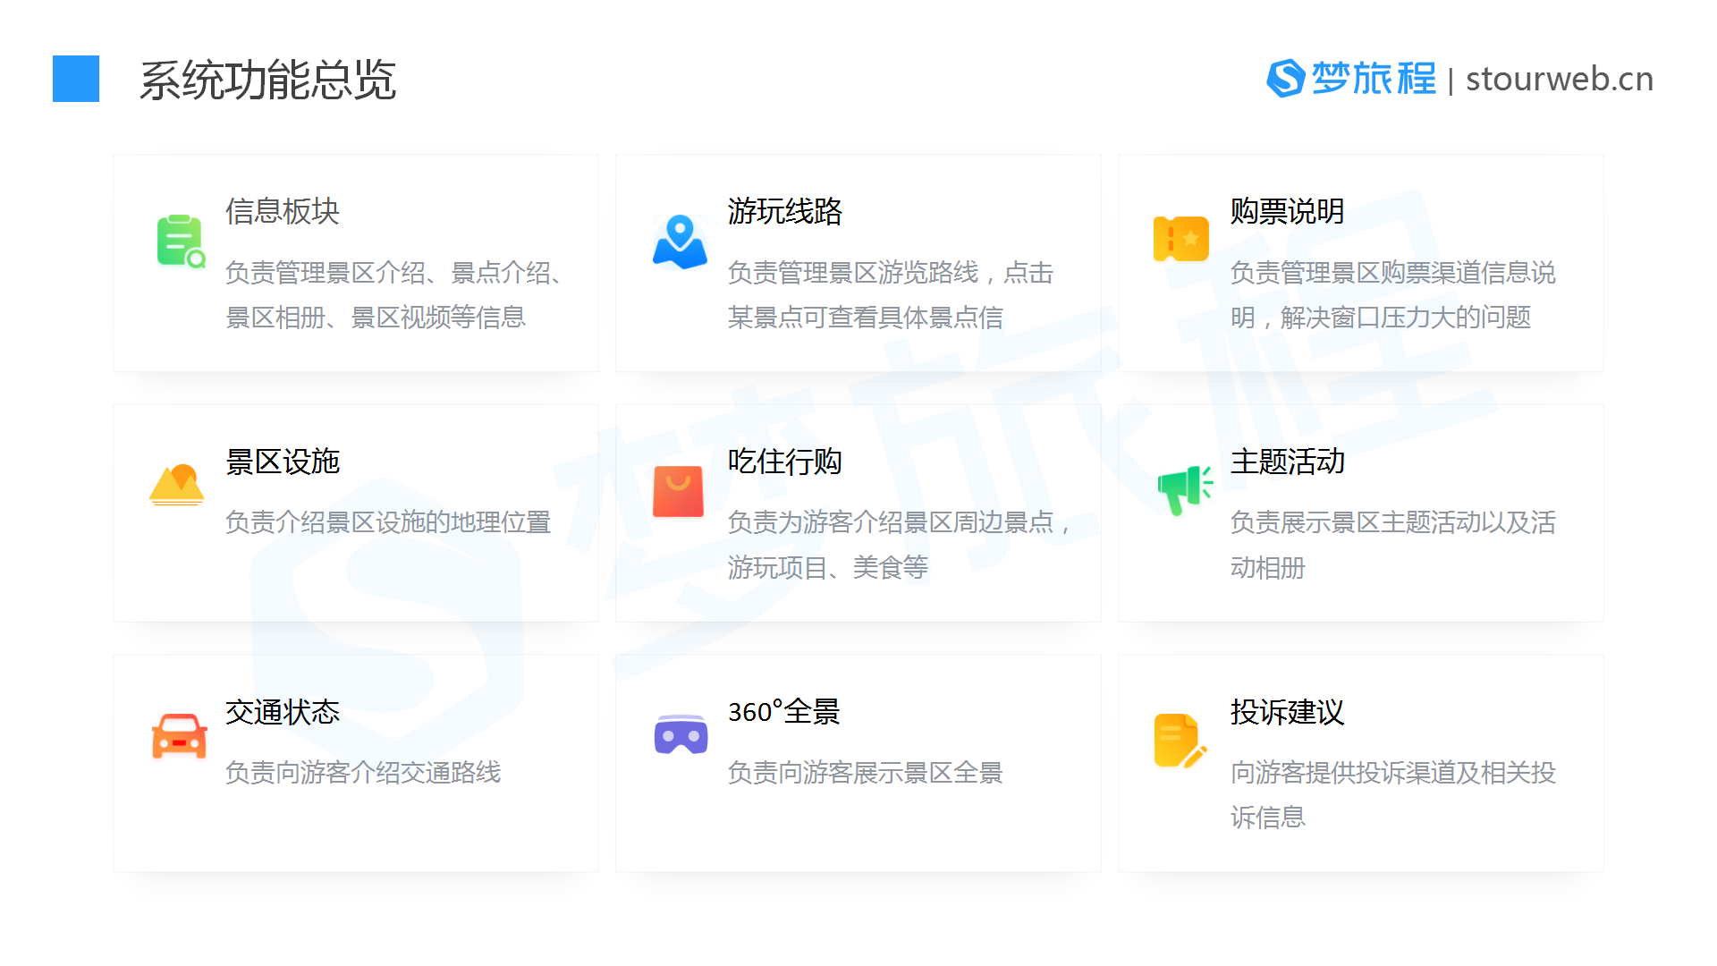Select the 景区设施 heading

point(283,462)
